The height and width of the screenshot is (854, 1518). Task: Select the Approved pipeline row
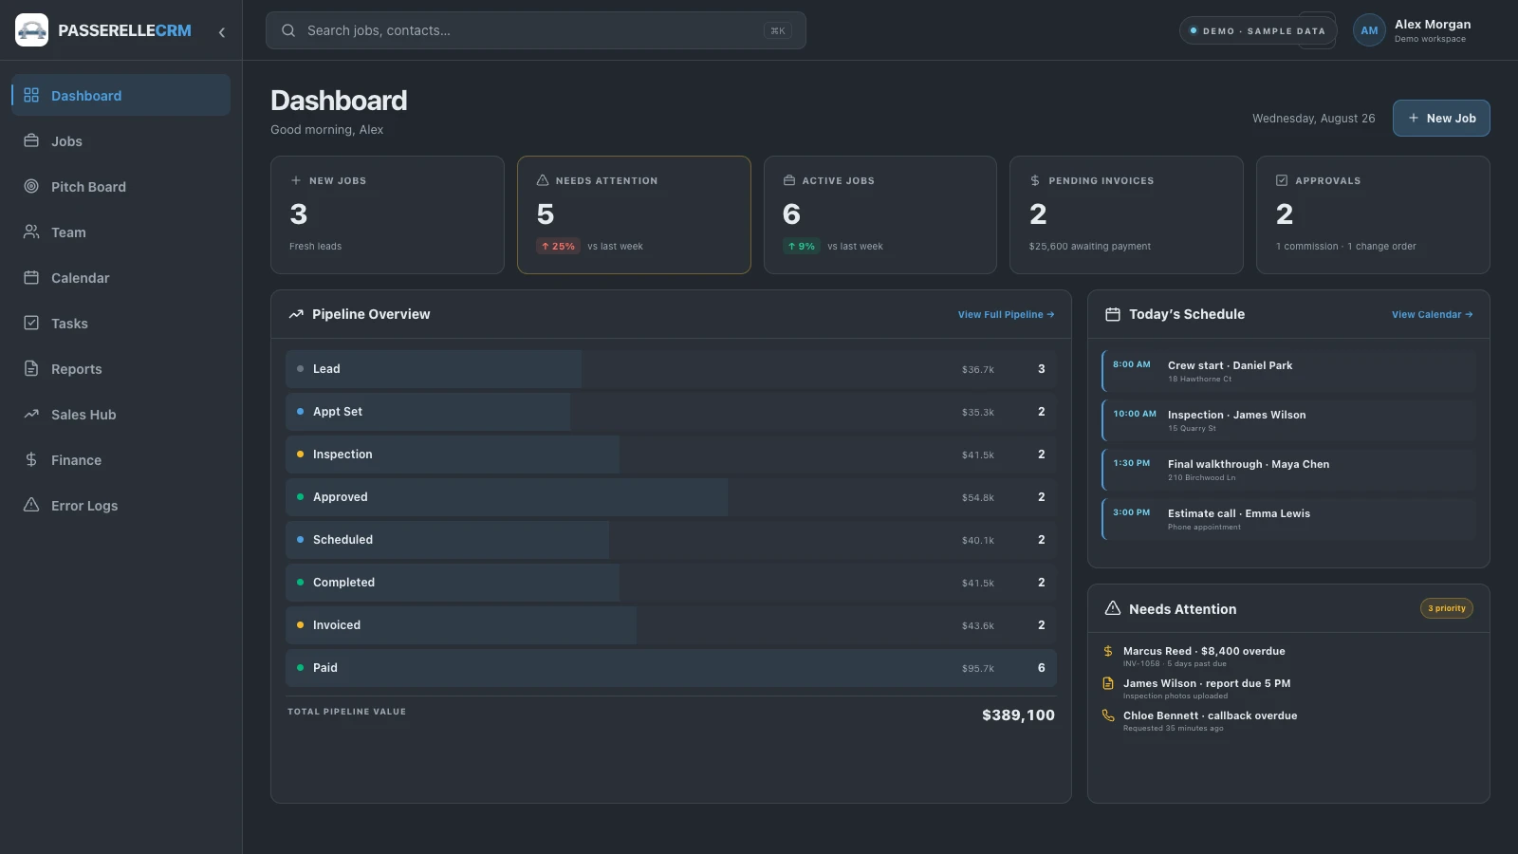671,497
